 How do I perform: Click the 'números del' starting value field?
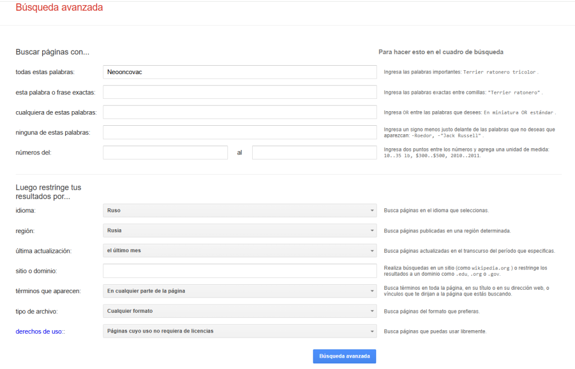coord(165,153)
